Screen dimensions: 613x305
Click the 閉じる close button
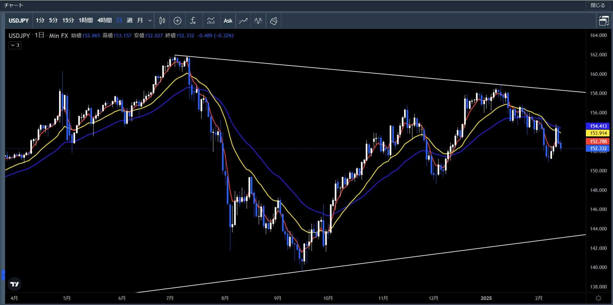tap(598, 5)
